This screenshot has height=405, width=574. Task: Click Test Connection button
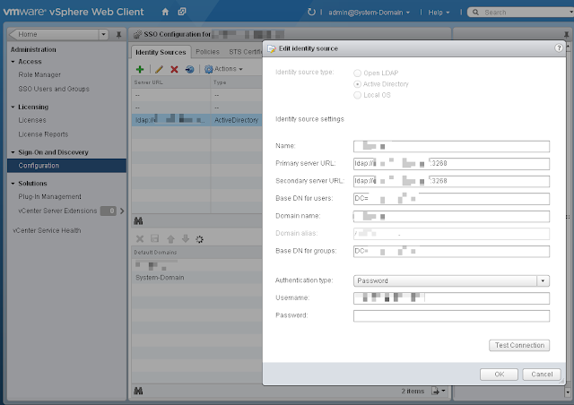pos(519,345)
